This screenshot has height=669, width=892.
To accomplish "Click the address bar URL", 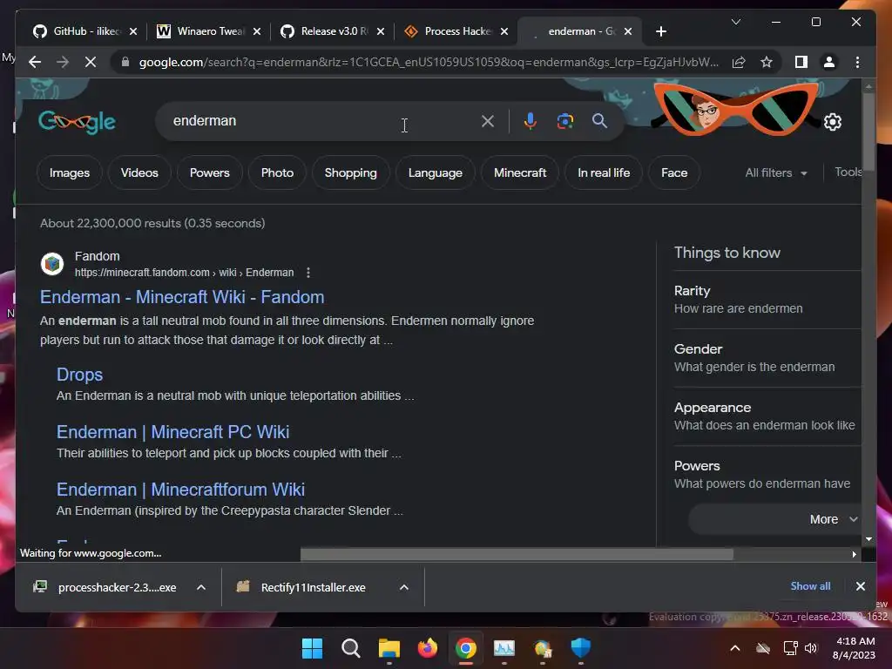I will point(428,62).
